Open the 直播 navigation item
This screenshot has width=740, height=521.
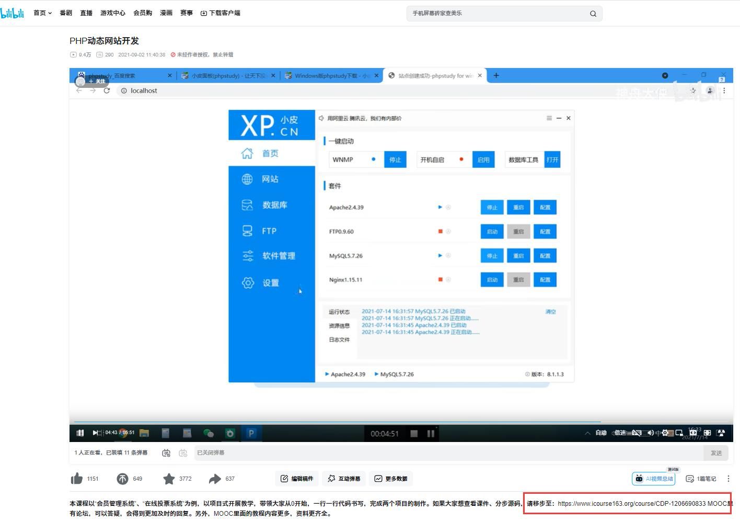point(86,13)
